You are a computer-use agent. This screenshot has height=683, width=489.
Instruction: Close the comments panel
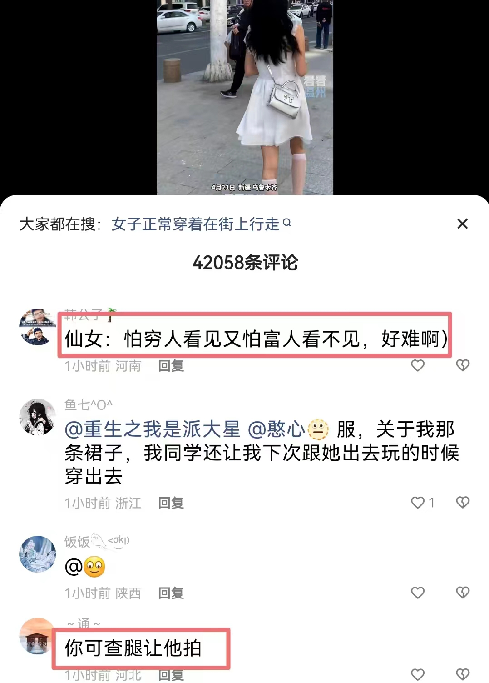[x=462, y=224]
